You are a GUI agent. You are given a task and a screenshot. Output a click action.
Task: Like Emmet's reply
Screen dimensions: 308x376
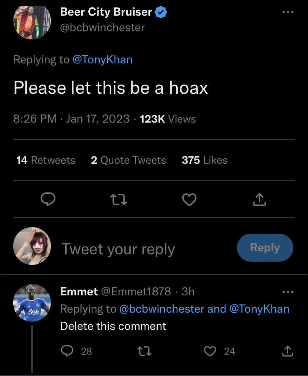click(x=210, y=351)
